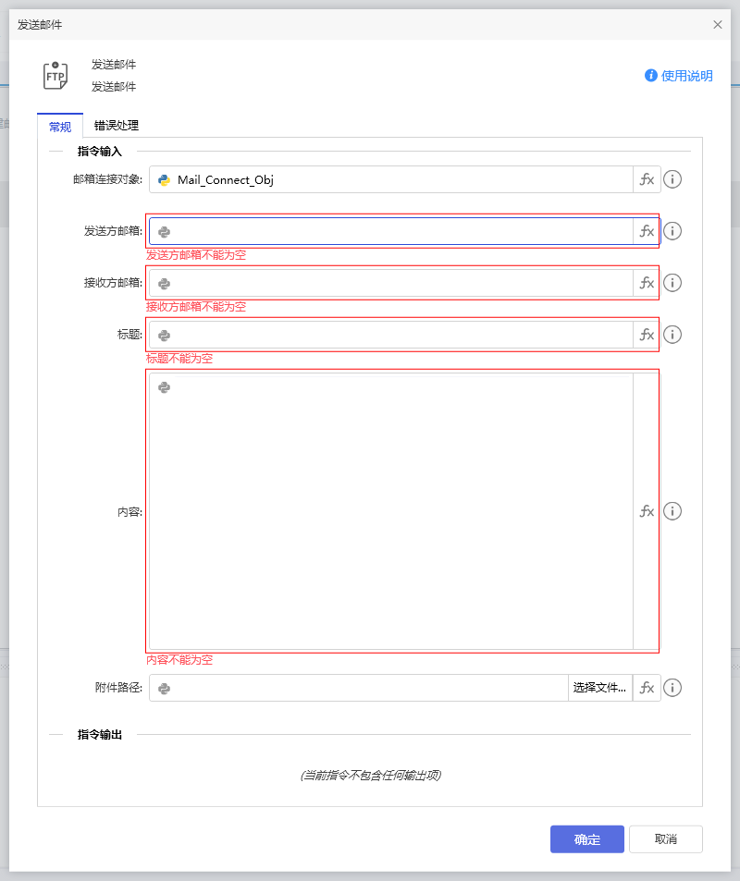Click fx icon for 邮箱连接对象 field

(x=647, y=179)
